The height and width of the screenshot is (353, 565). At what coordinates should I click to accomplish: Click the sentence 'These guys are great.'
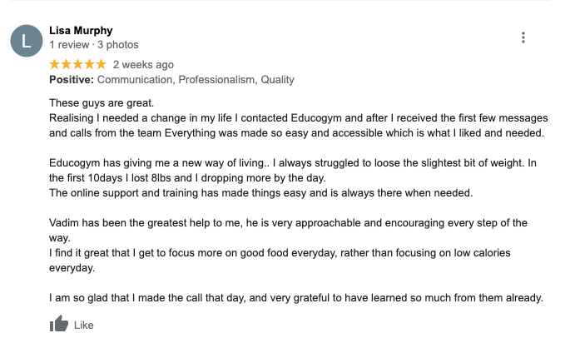pyautogui.click(x=102, y=103)
